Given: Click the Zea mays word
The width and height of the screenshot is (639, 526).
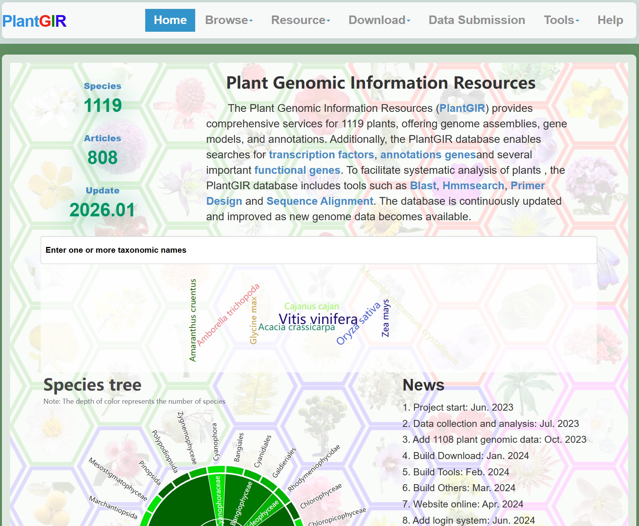Looking at the screenshot, I should (385, 318).
